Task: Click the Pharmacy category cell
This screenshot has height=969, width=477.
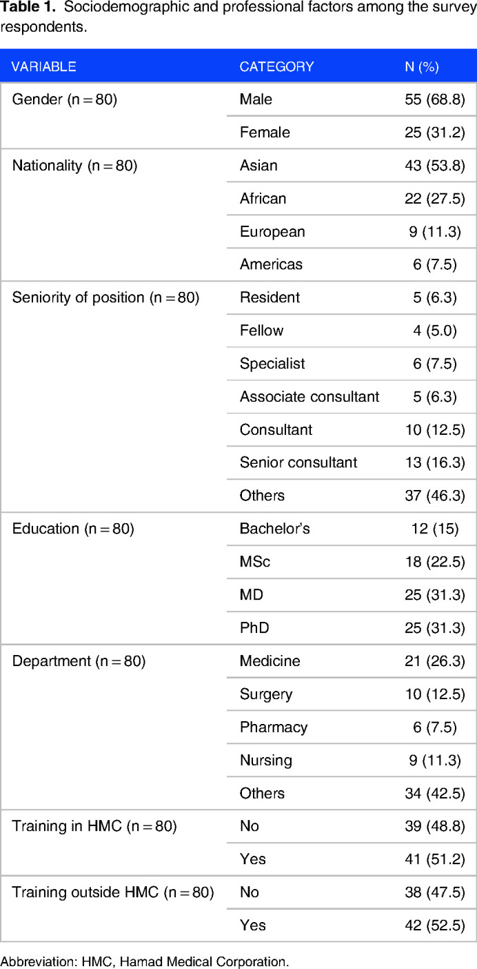Action: tap(274, 727)
